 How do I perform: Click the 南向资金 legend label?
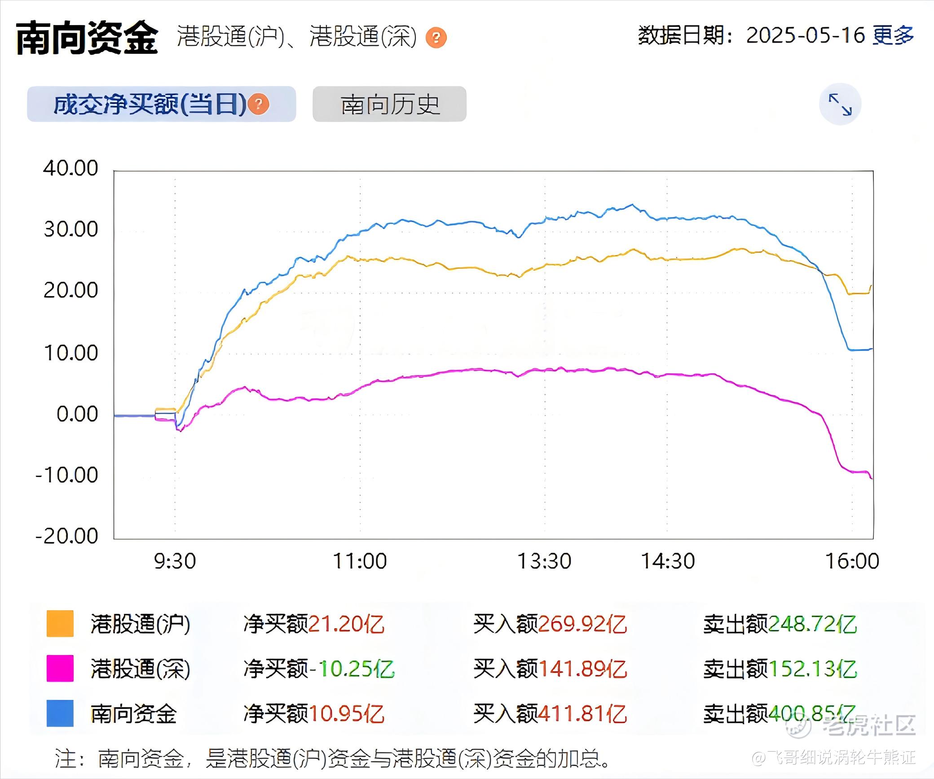pyautogui.click(x=133, y=713)
